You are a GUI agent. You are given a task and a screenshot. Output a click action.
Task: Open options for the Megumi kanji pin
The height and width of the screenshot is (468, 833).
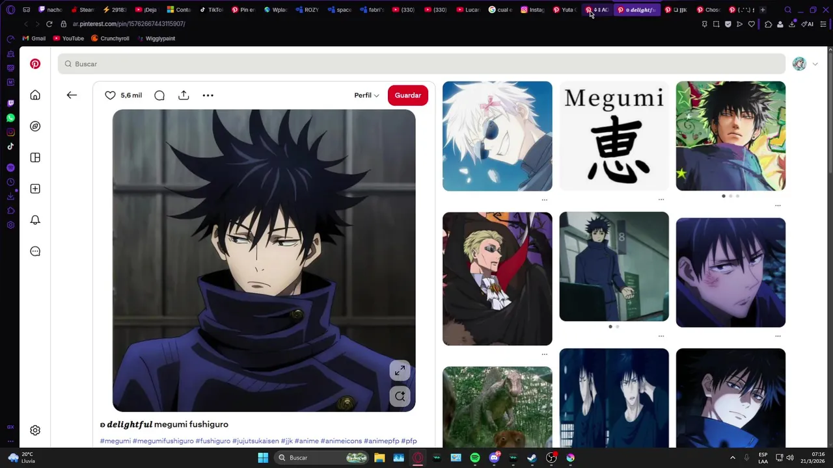(661, 200)
